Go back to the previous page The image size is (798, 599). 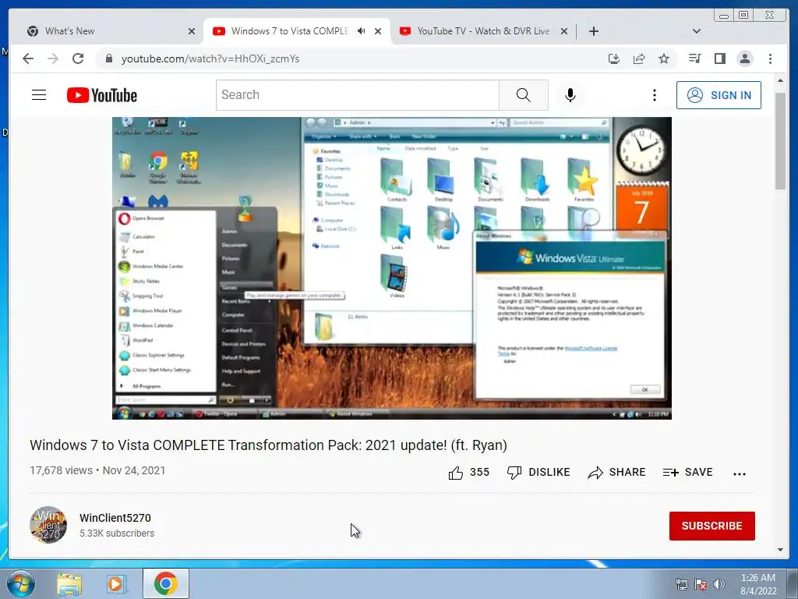click(x=28, y=58)
